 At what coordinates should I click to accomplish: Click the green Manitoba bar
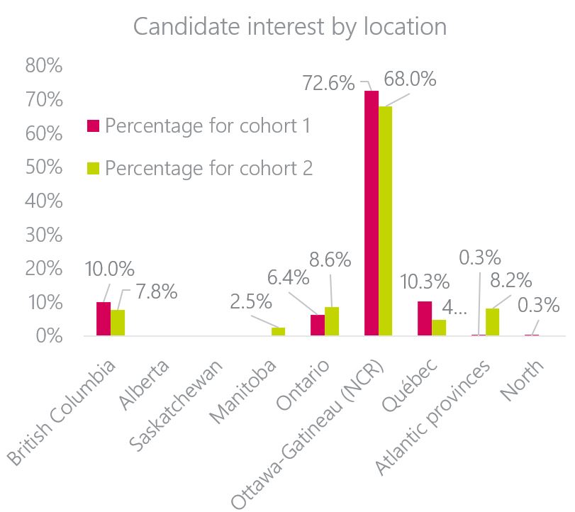point(279,331)
